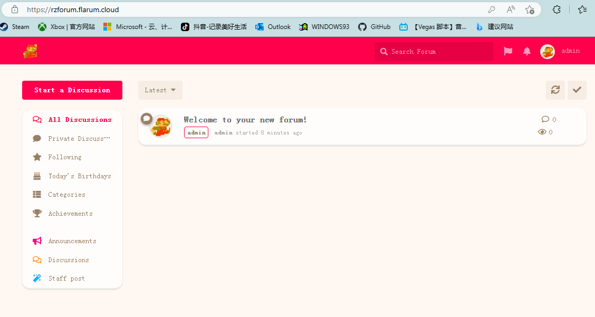Open Welcome to your new forum discussion
595x317 pixels.
pyautogui.click(x=245, y=120)
